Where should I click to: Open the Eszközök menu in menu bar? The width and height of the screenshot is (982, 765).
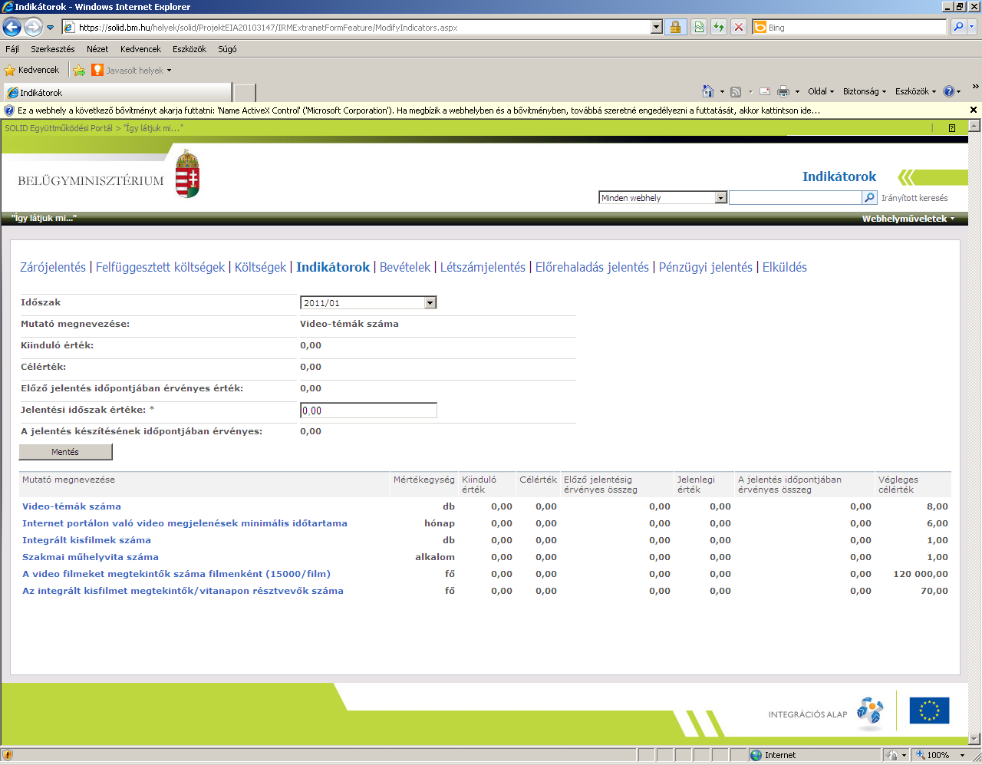tap(189, 49)
